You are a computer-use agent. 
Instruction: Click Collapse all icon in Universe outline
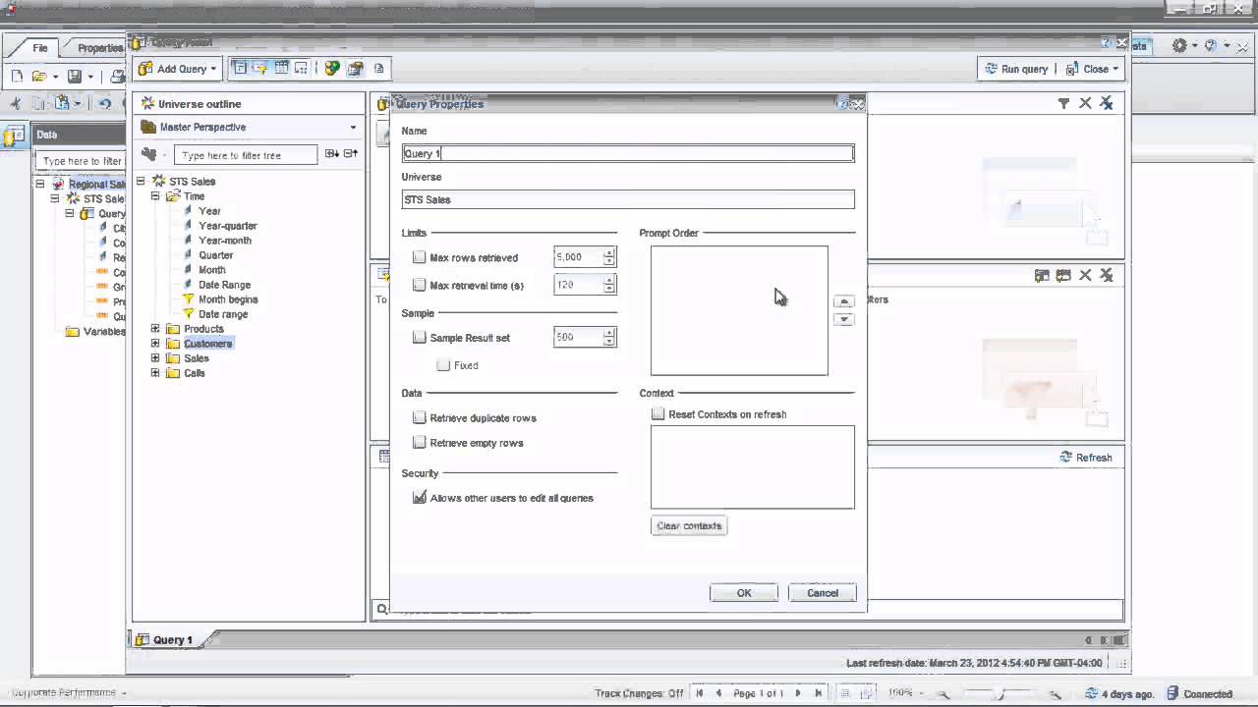pos(351,154)
